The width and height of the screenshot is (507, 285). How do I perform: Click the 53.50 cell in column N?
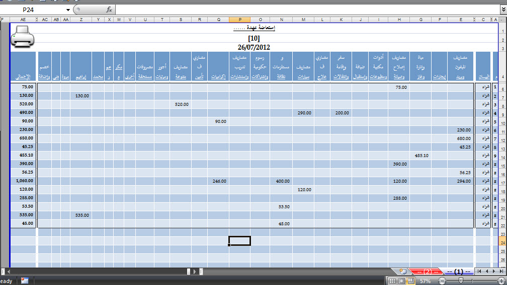click(281, 207)
